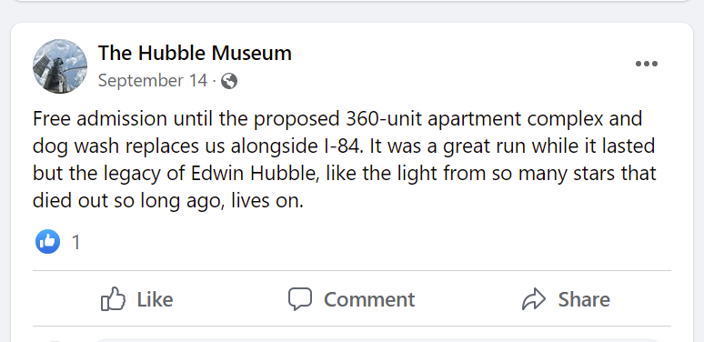Focus the comment box below action bar
The width and height of the screenshot is (704, 342).
[377, 340]
